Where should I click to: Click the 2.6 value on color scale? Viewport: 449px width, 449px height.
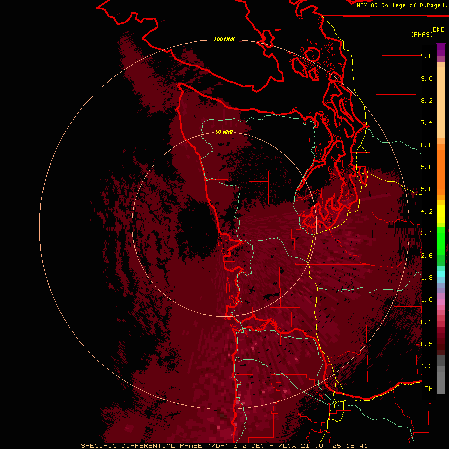427,255
